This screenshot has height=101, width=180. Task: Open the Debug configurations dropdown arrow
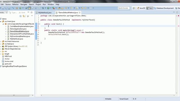point(46,8)
